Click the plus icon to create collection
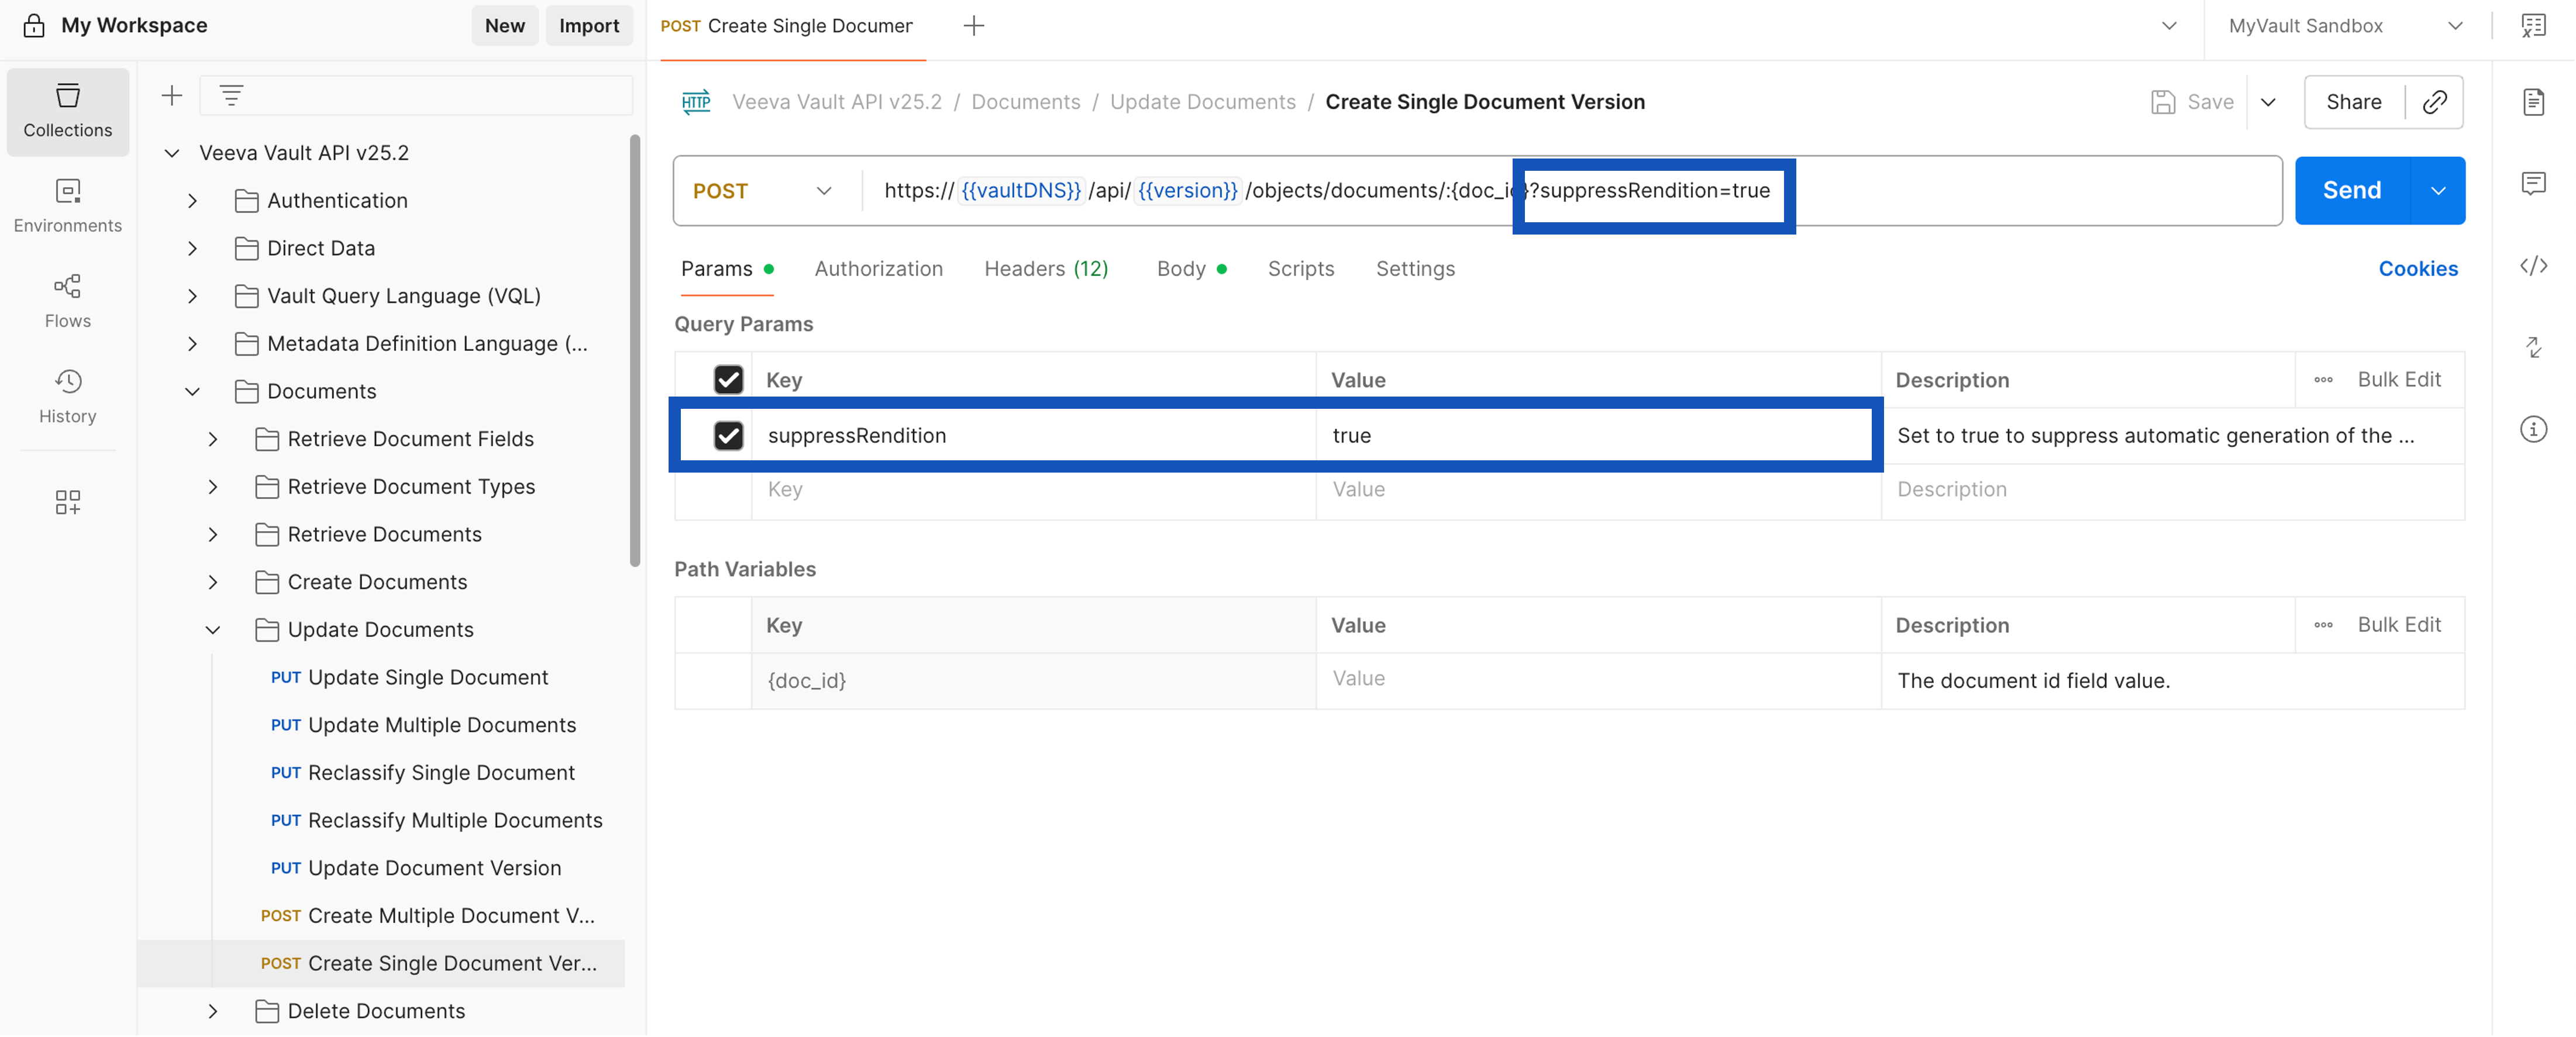 pyautogui.click(x=172, y=96)
